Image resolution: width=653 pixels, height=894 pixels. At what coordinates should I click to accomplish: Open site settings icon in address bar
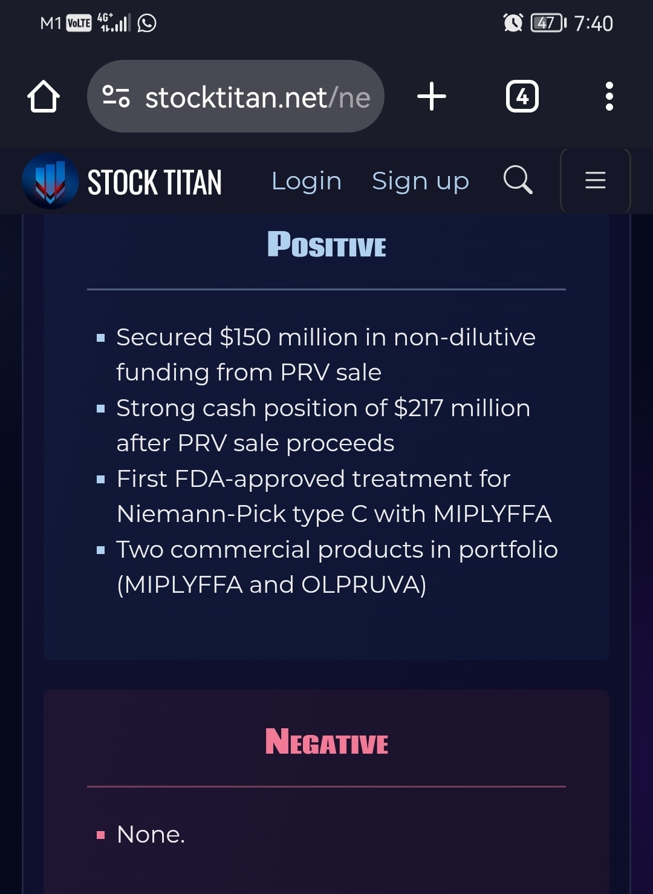[x=116, y=96]
